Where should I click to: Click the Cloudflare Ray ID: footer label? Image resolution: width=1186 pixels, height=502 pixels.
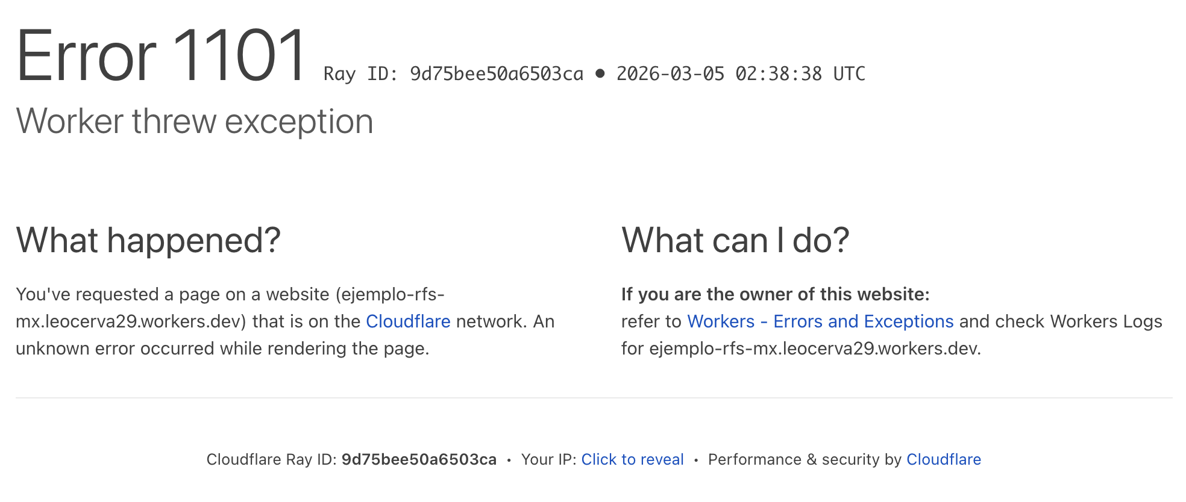(x=271, y=460)
